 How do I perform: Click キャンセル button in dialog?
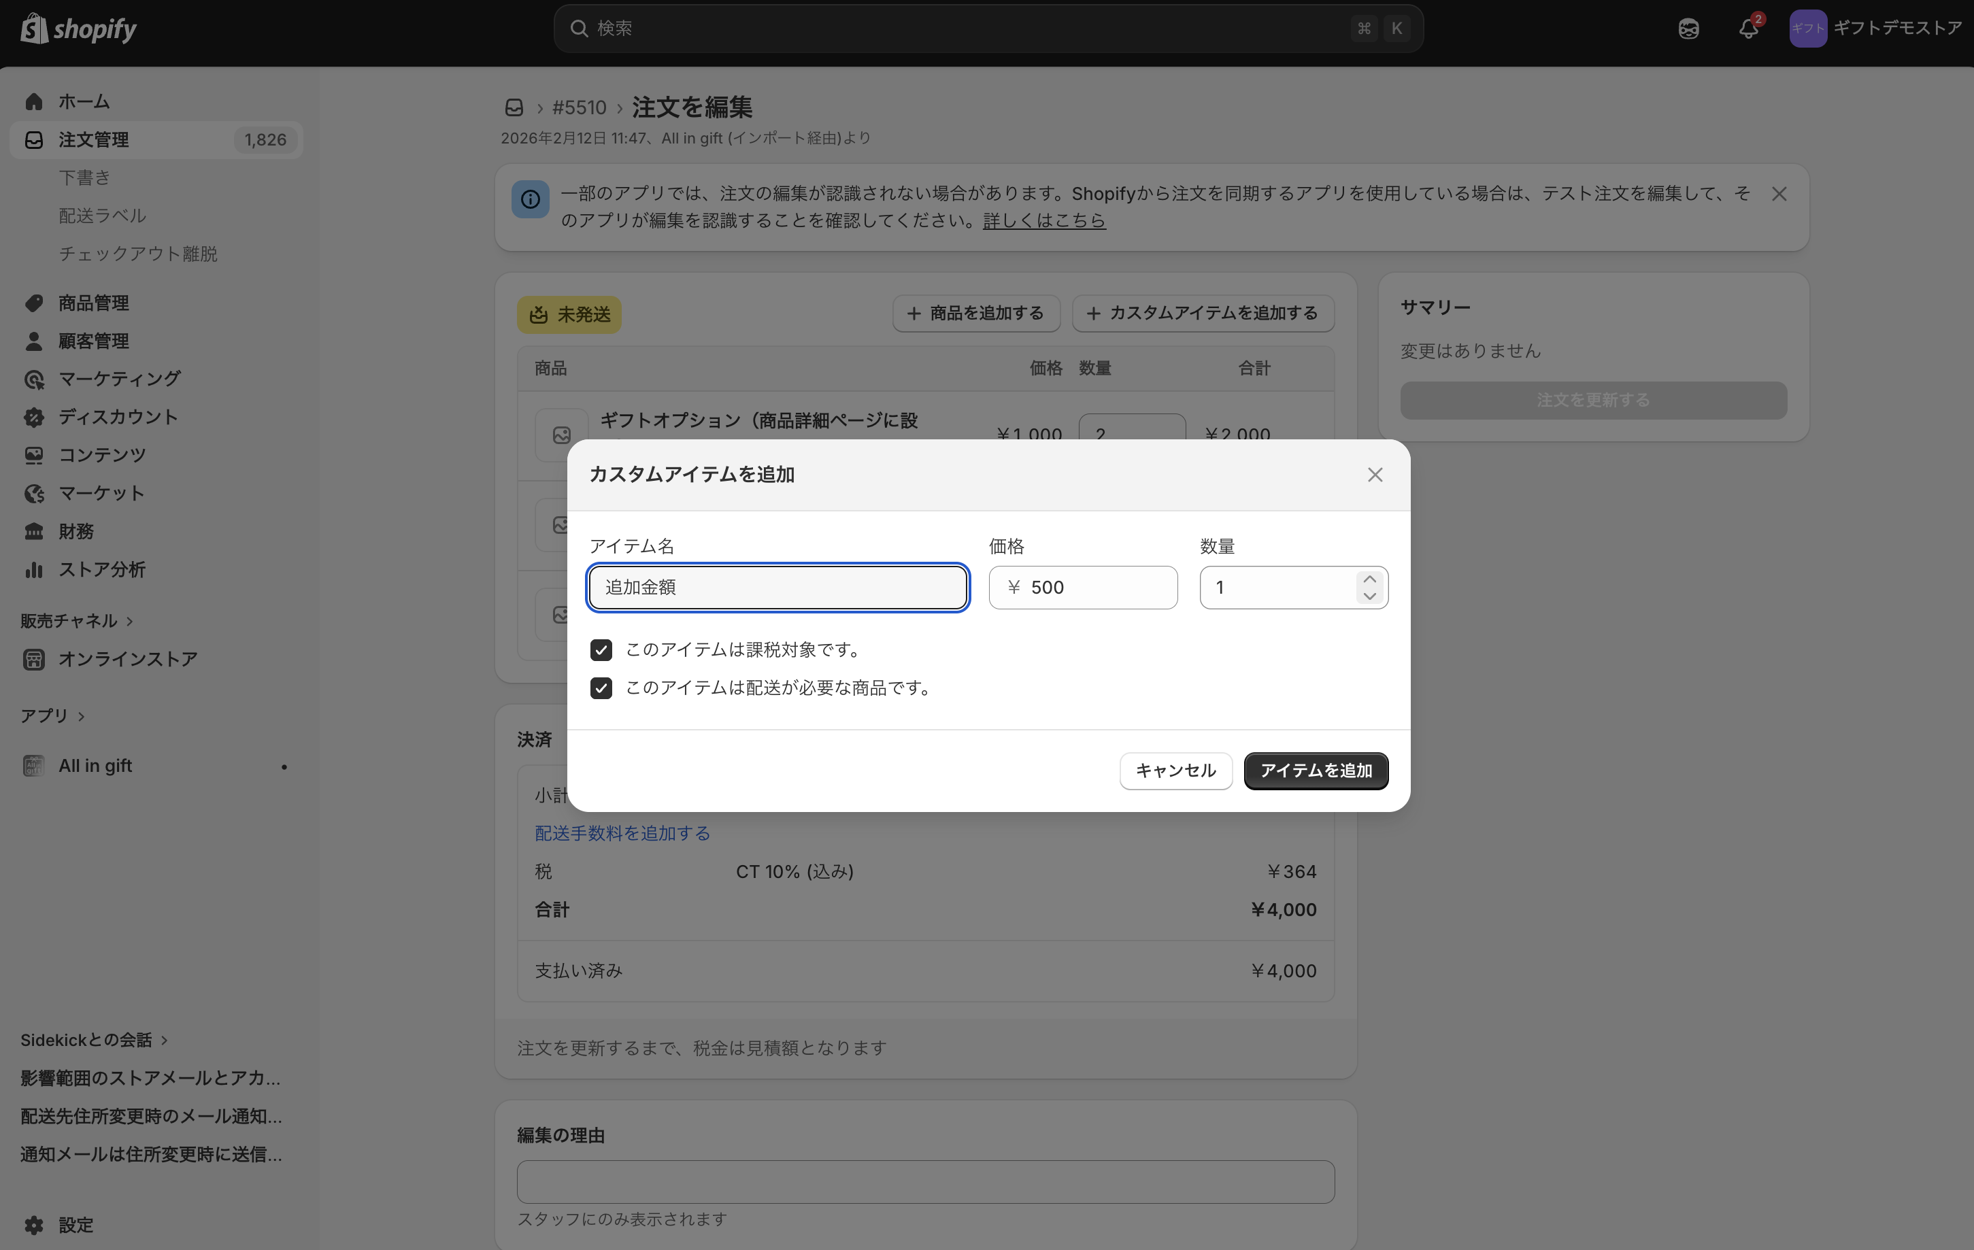coord(1175,771)
